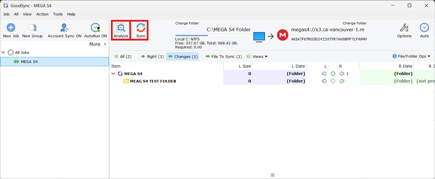Open the Options wrench icon
The height and width of the screenshot is (179, 435).
pos(404,28)
